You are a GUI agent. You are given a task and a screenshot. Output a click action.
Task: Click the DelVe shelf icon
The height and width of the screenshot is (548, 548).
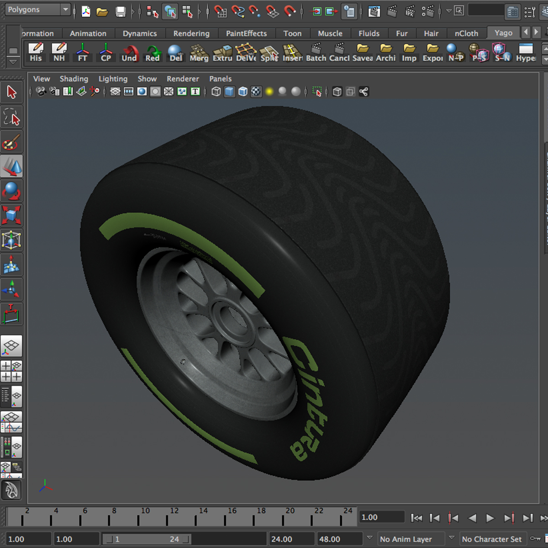[x=246, y=53]
